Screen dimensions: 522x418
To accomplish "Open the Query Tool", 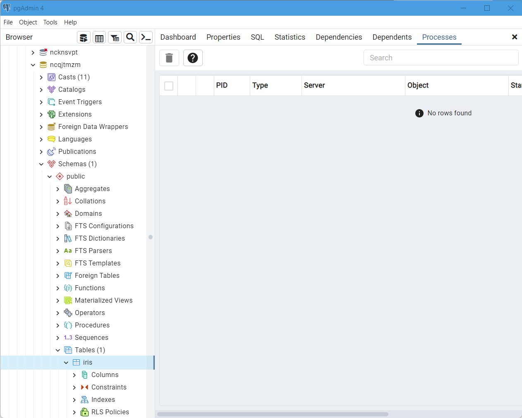I will coord(84,37).
